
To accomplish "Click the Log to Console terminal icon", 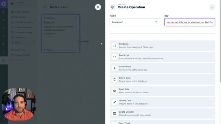I will [114, 113].
